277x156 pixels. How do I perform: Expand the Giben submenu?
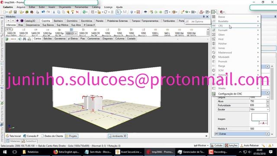coord(236,35)
